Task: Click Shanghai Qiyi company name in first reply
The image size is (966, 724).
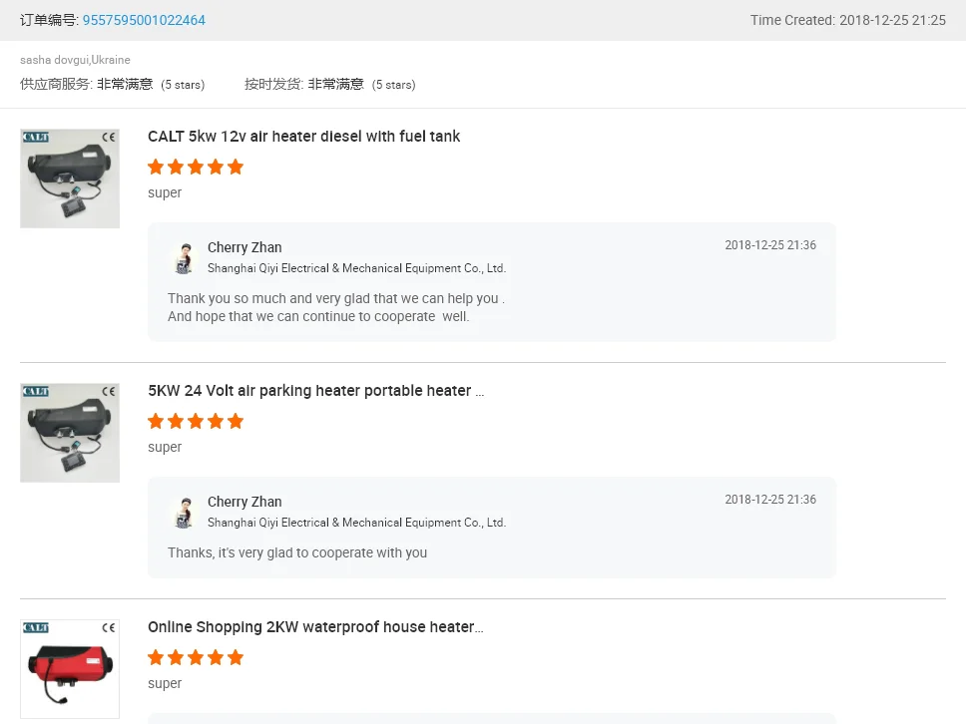Action: tap(356, 268)
